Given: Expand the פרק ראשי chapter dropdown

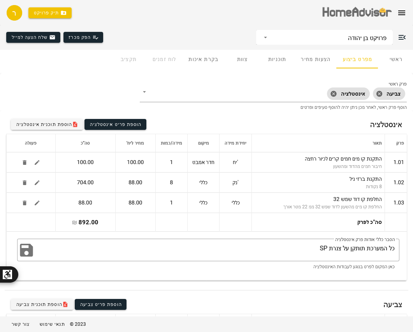Looking at the screenshot, I should click(x=144, y=92).
